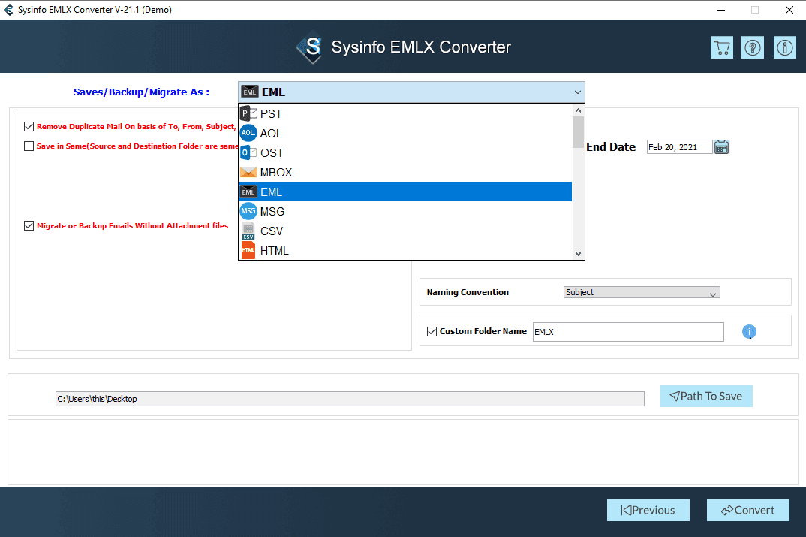
Task: Start conversion with Convert button
Action: coord(748,510)
